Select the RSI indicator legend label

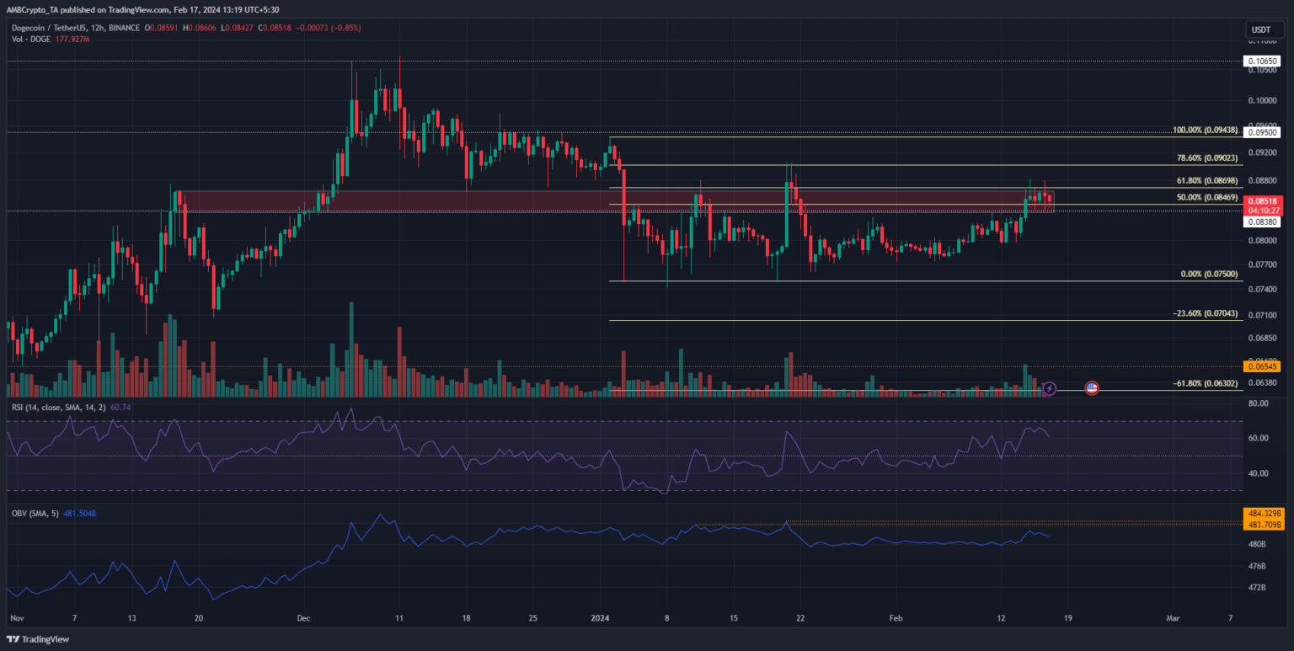click(59, 408)
